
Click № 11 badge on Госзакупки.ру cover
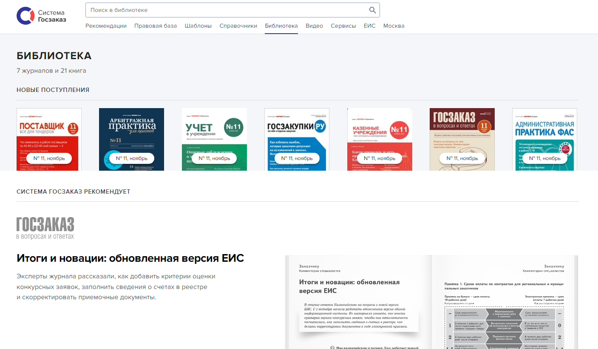click(297, 158)
